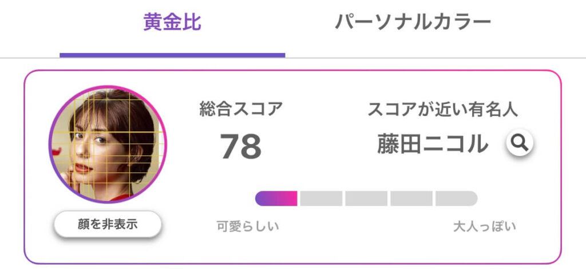
Task: Open the 藤田ニコル celebrity name link
Action: pos(433,144)
